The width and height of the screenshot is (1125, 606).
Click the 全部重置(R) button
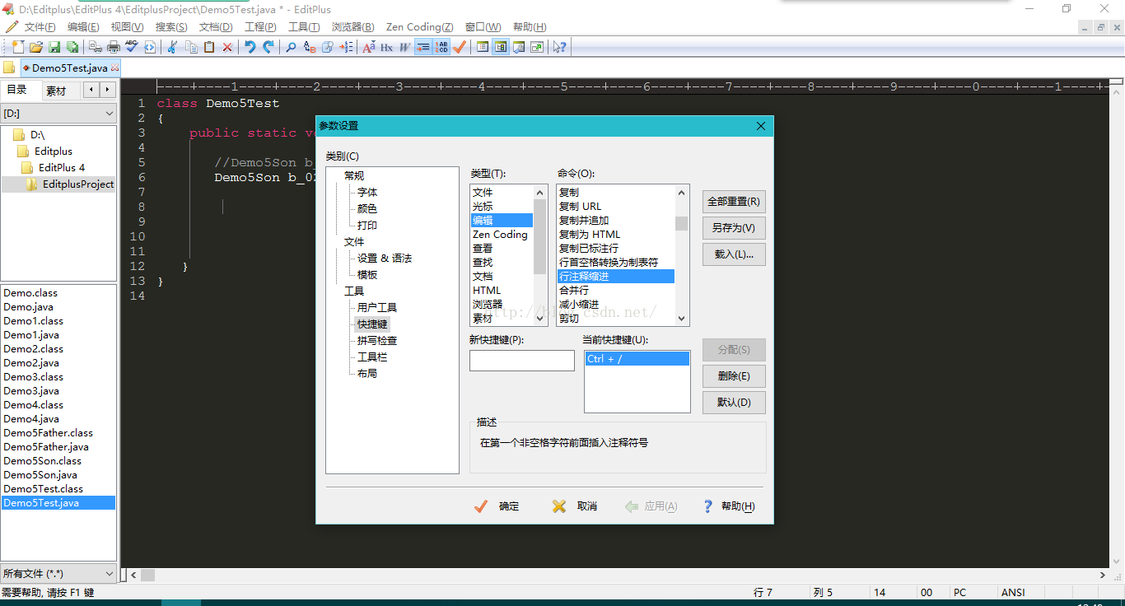[734, 201]
